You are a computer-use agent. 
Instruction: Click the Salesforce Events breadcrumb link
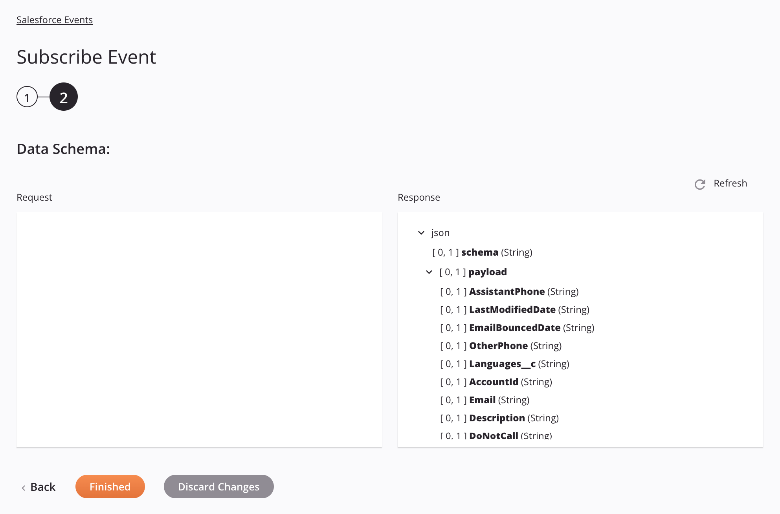pyautogui.click(x=54, y=19)
